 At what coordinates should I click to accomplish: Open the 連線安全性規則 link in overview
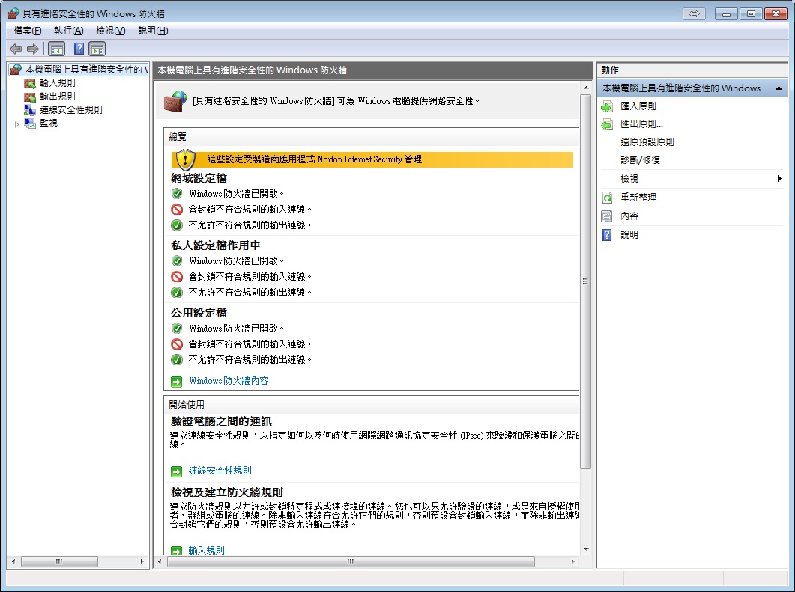point(220,471)
